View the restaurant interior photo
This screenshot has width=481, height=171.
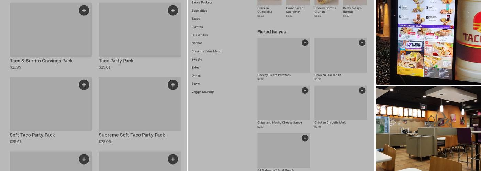[428, 129]
